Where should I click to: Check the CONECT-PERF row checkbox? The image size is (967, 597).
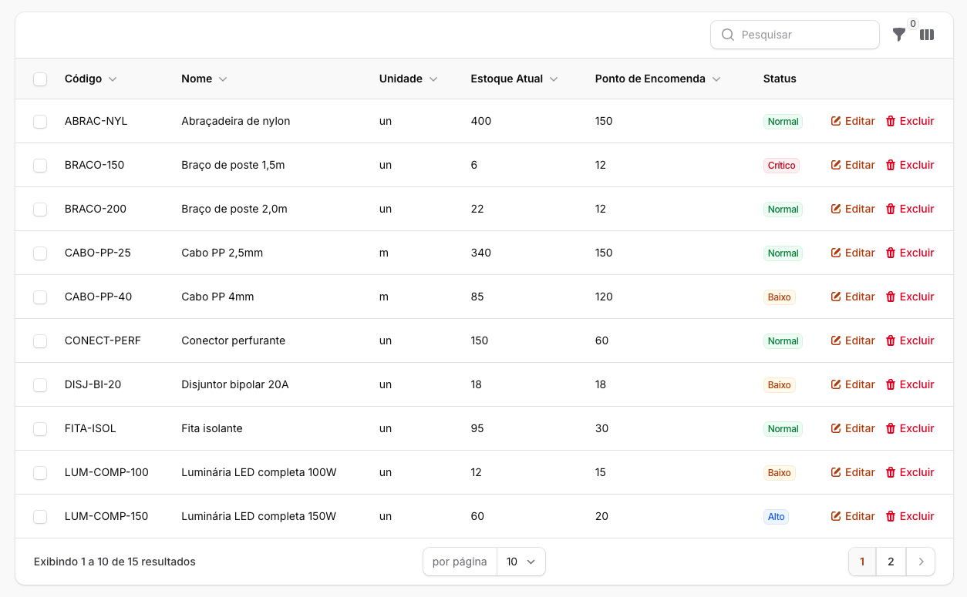point(40,341)
